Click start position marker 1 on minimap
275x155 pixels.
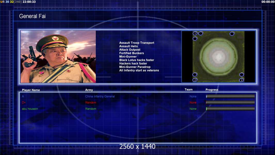tap(195, 33)
